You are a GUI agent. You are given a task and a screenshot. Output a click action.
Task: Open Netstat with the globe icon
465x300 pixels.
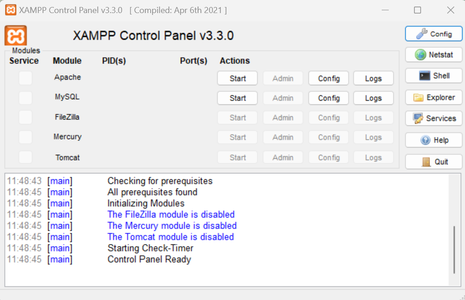click(434, 55)
